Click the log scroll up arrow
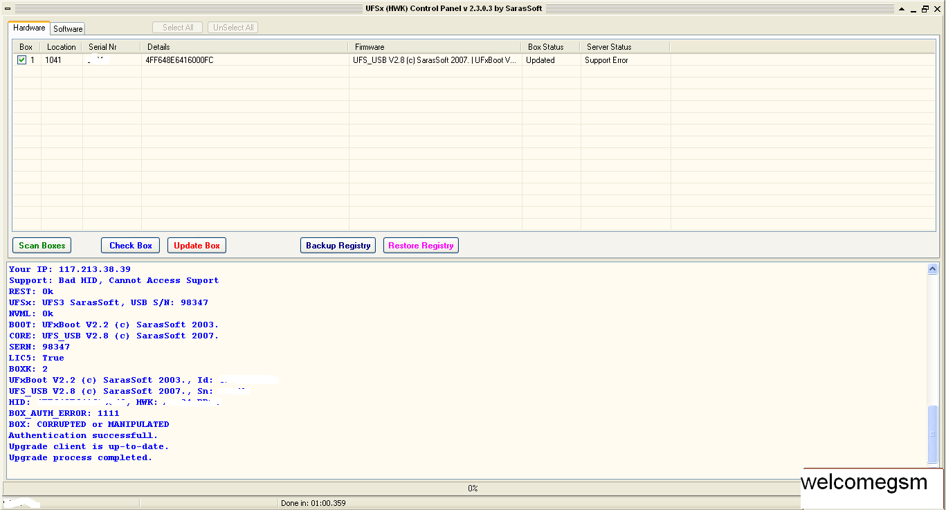 pyautogui.click(x=932, y=269)
